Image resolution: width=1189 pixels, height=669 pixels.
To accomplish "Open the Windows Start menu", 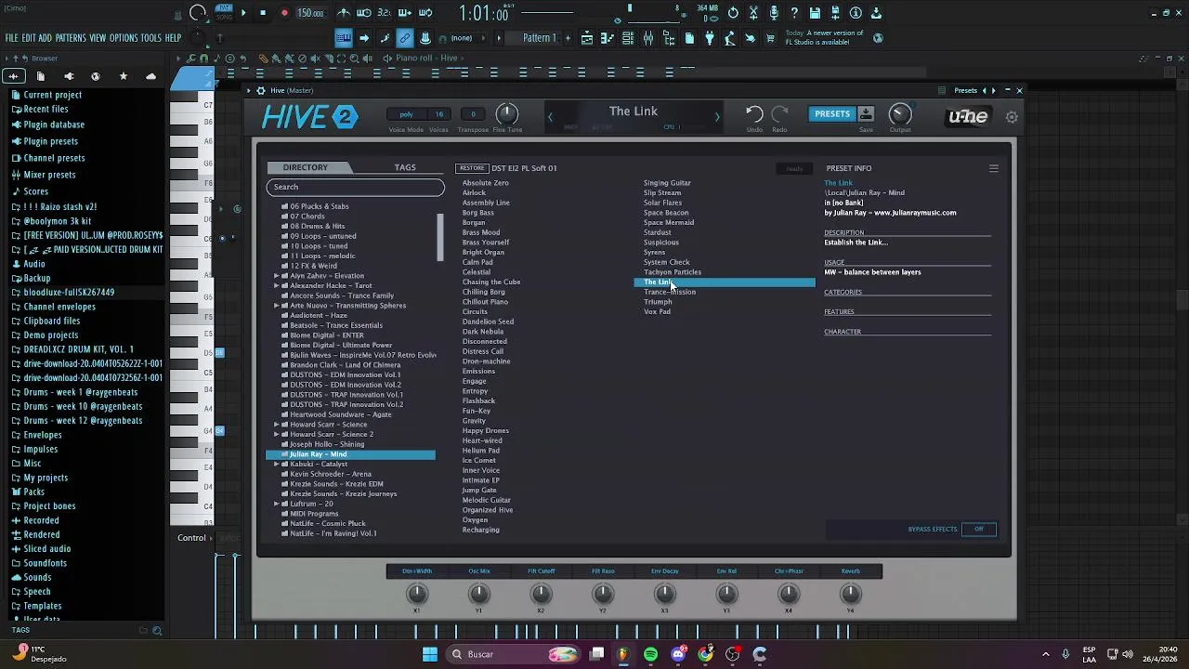I will pos(430,654).
